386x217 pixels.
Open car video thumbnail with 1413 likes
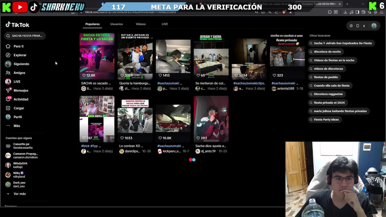[173, 56]
